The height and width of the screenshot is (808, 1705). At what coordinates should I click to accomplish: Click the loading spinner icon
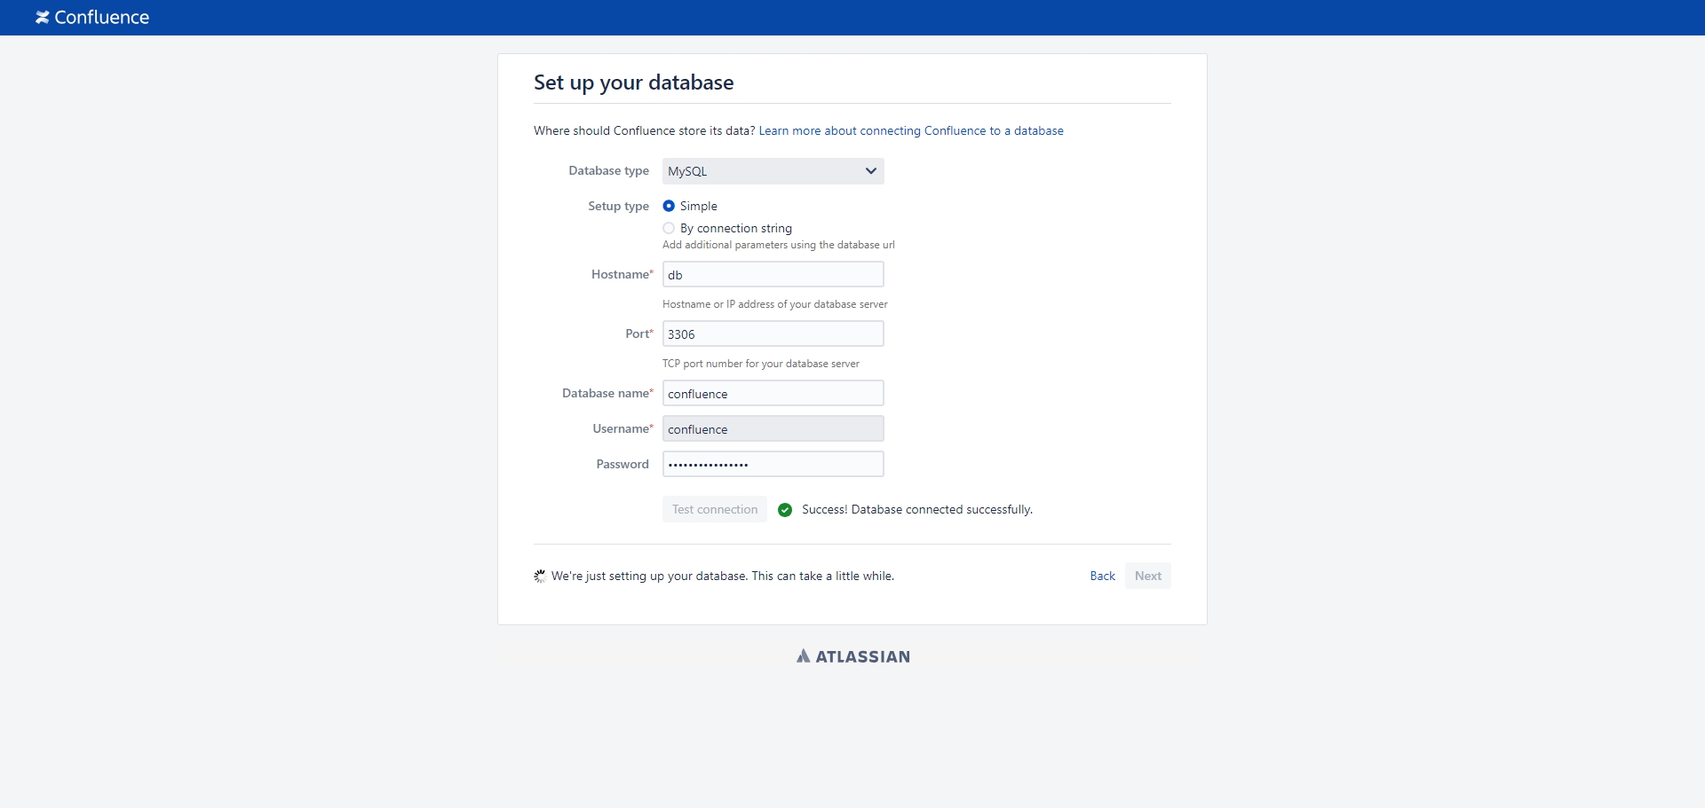[540, 577]
